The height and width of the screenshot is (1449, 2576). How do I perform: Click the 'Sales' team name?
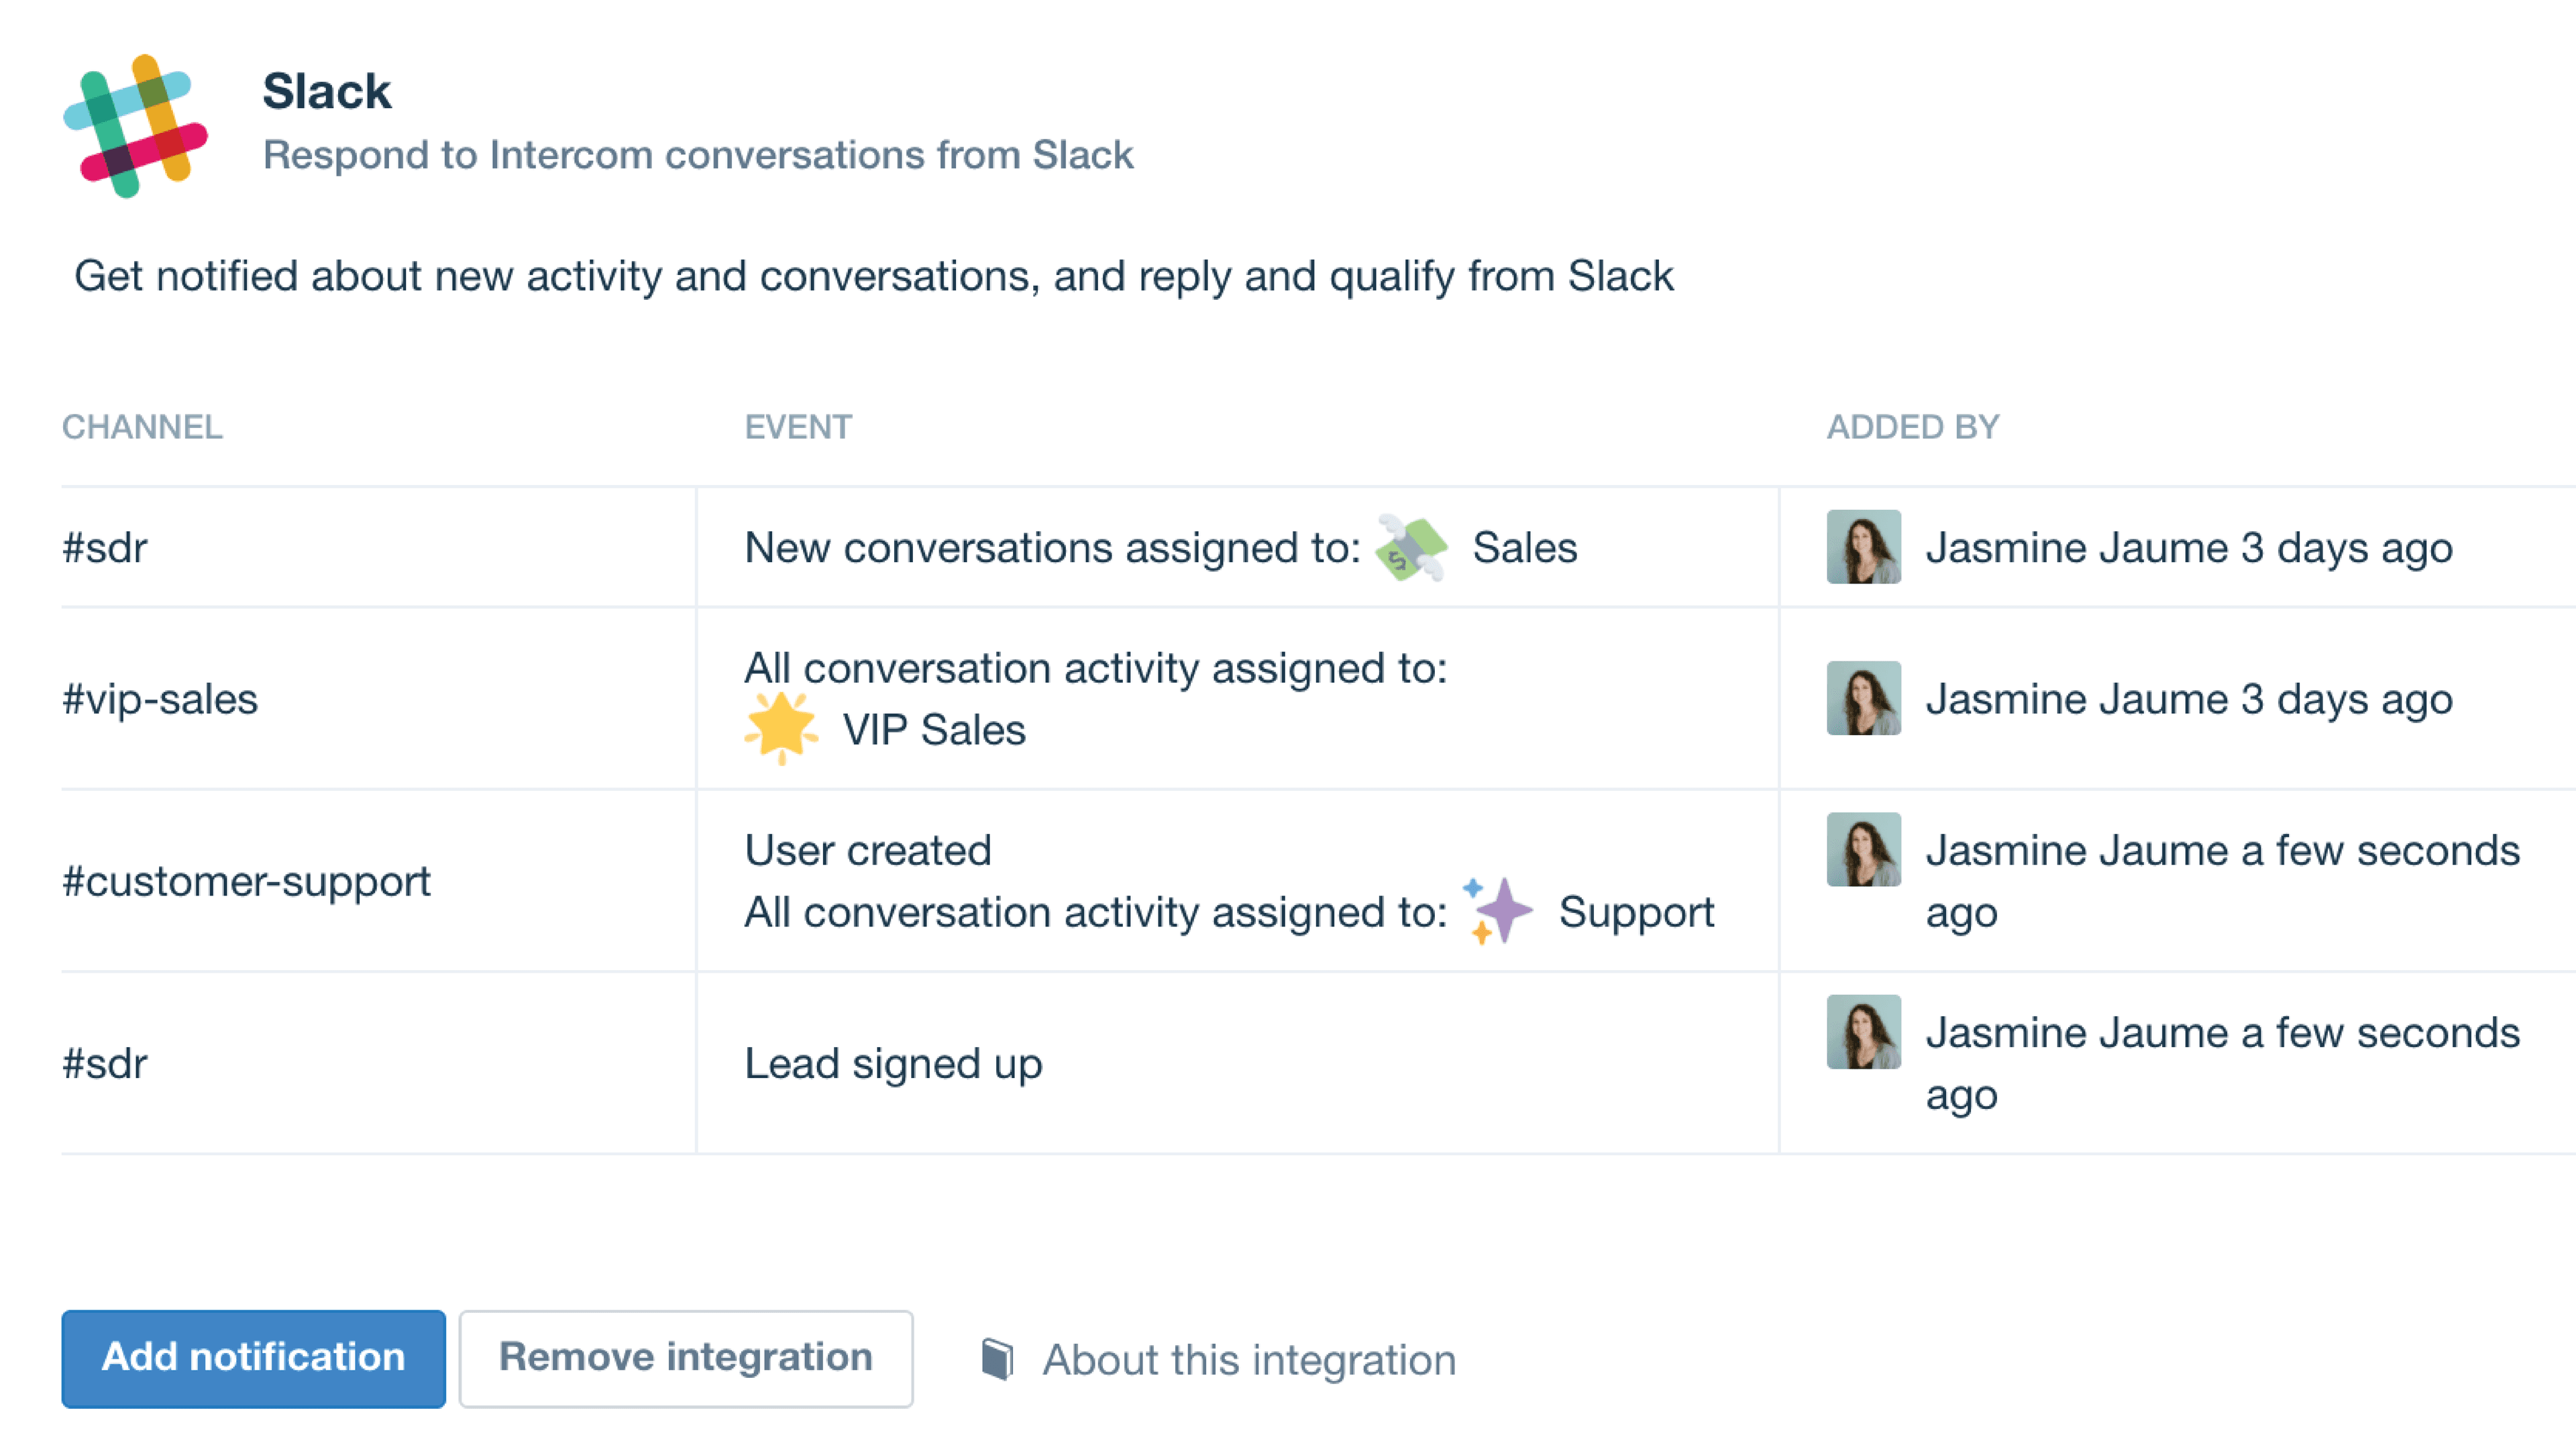tap(1524, 548)
